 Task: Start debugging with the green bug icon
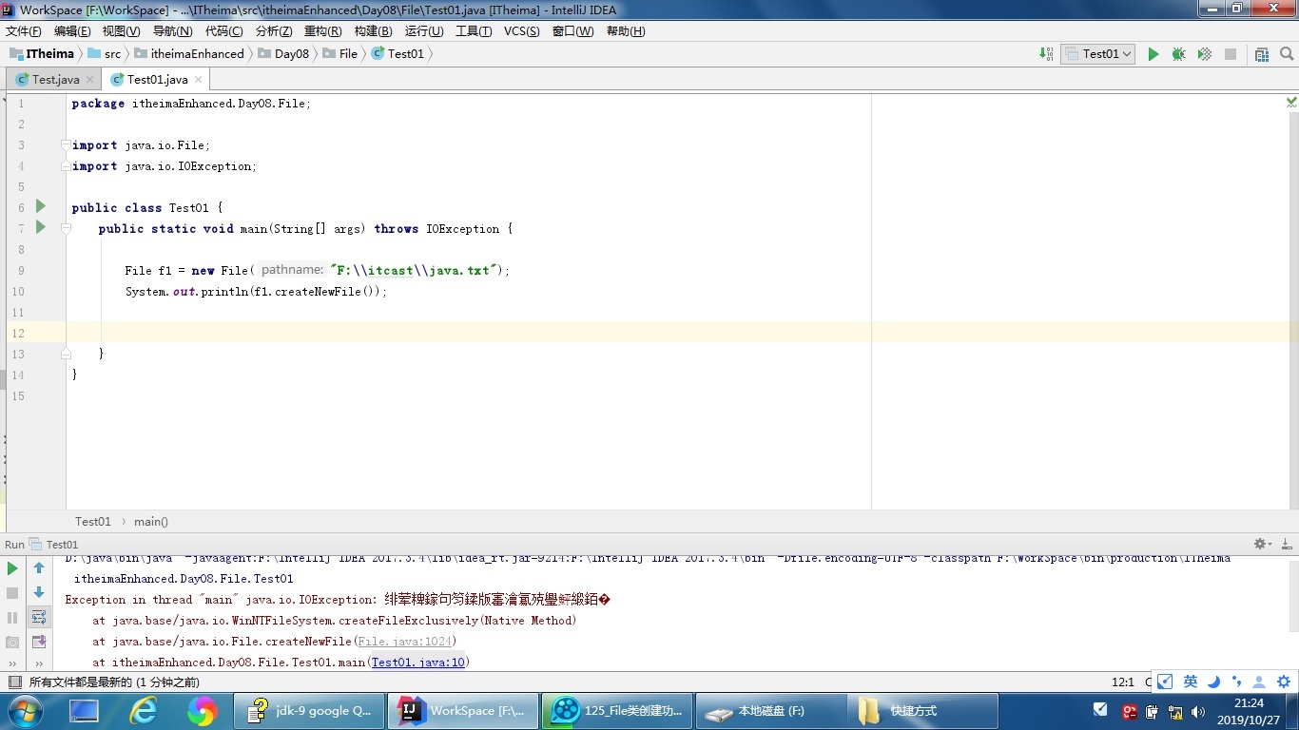[x=1179, y=54]
